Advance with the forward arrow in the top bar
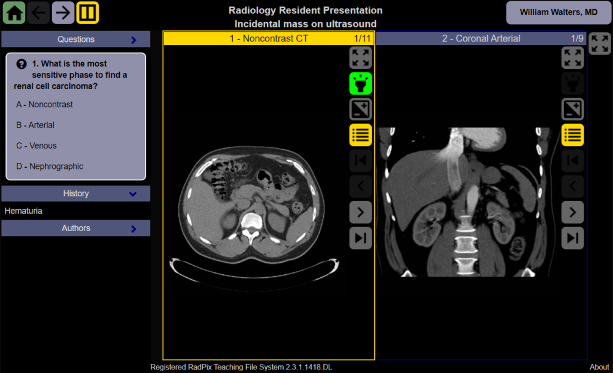The height and width of the screenshot is (373, 613). (x=63, y=13)
